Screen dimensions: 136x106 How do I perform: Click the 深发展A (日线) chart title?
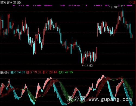click(11, 3)
